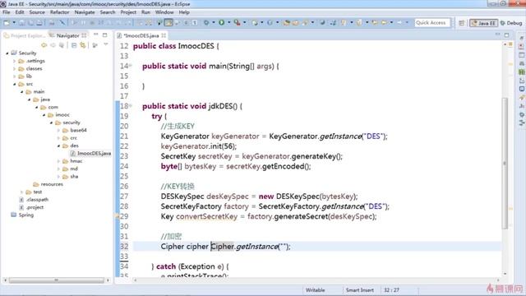The image size is (526, 296).
Task: Click the New file toolbar icon
Action: pos(7,22)
